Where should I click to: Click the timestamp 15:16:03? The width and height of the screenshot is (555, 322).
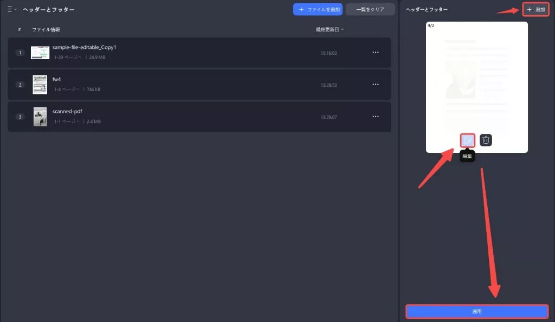[328, 53]
